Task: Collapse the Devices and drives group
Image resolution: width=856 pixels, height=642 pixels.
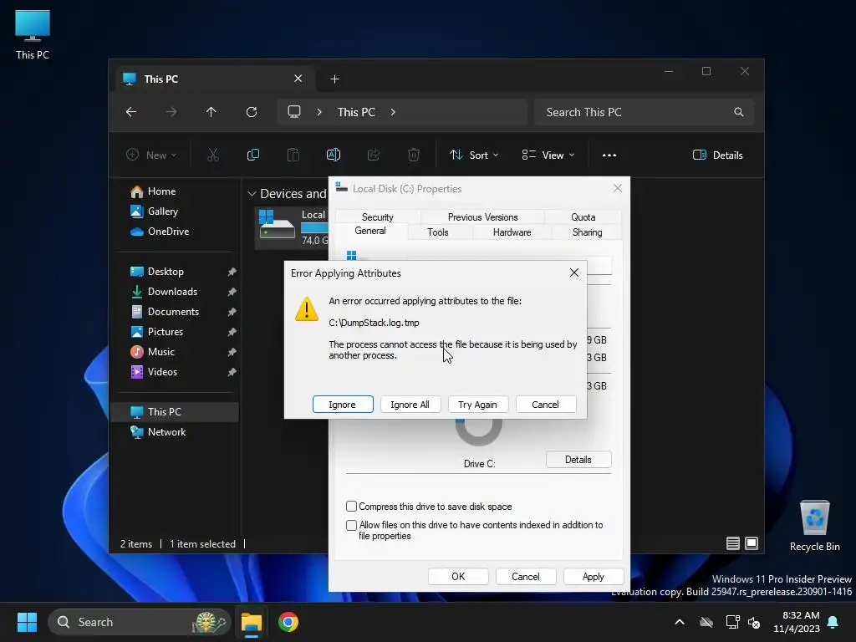Action: point(252,194)
